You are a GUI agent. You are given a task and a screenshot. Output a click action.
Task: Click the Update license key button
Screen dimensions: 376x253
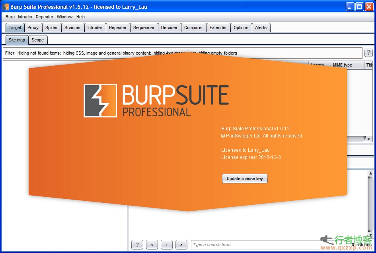[245, 178]
